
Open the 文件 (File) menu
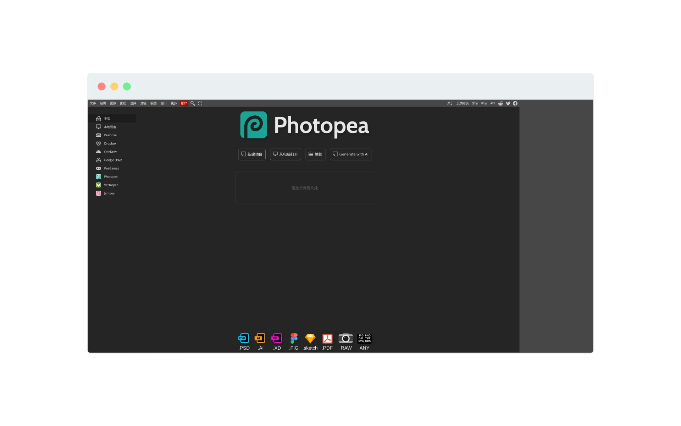coord(93,103)
